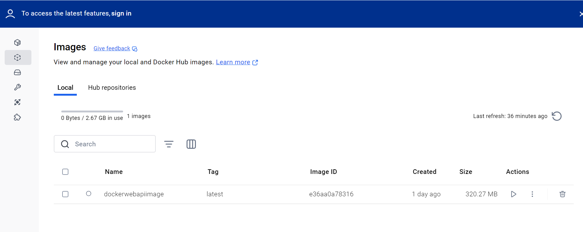583x232 pixels.
Task: Open the Containers sidebar section
Action: 17,43
